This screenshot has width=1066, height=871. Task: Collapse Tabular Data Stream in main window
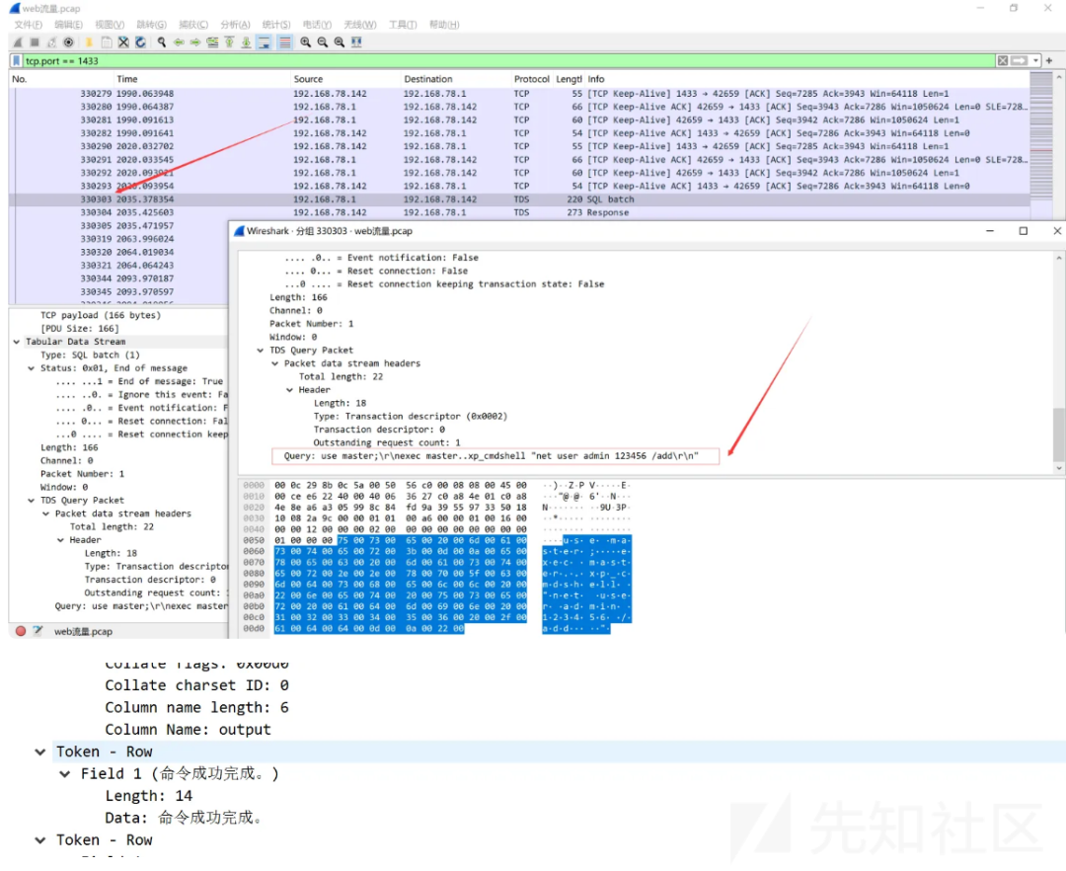tap(17, 342)
